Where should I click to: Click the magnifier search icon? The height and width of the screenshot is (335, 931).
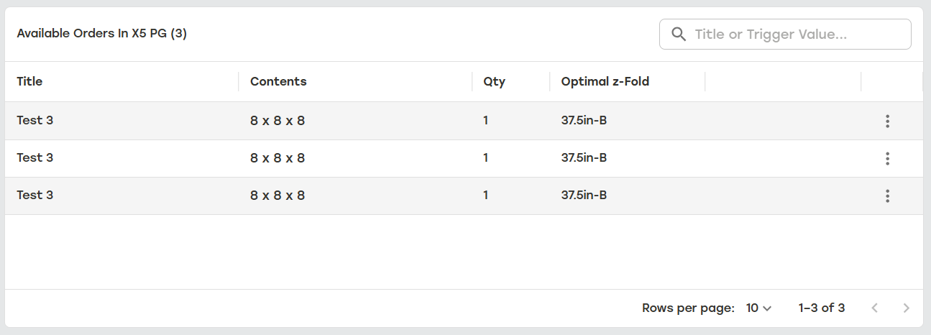[678, 34]
